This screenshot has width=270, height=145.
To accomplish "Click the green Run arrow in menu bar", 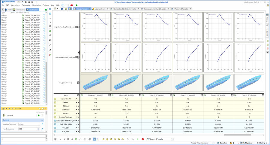I will [x=76, y=5].
